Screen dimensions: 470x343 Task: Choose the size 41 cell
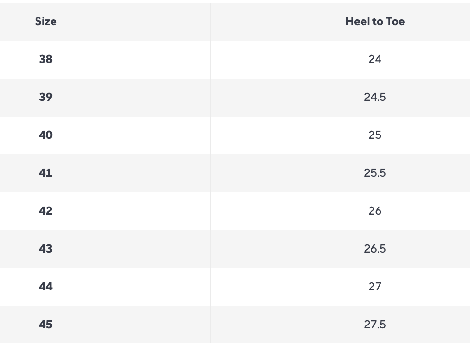pyautogui.click(x=45, y=173)
